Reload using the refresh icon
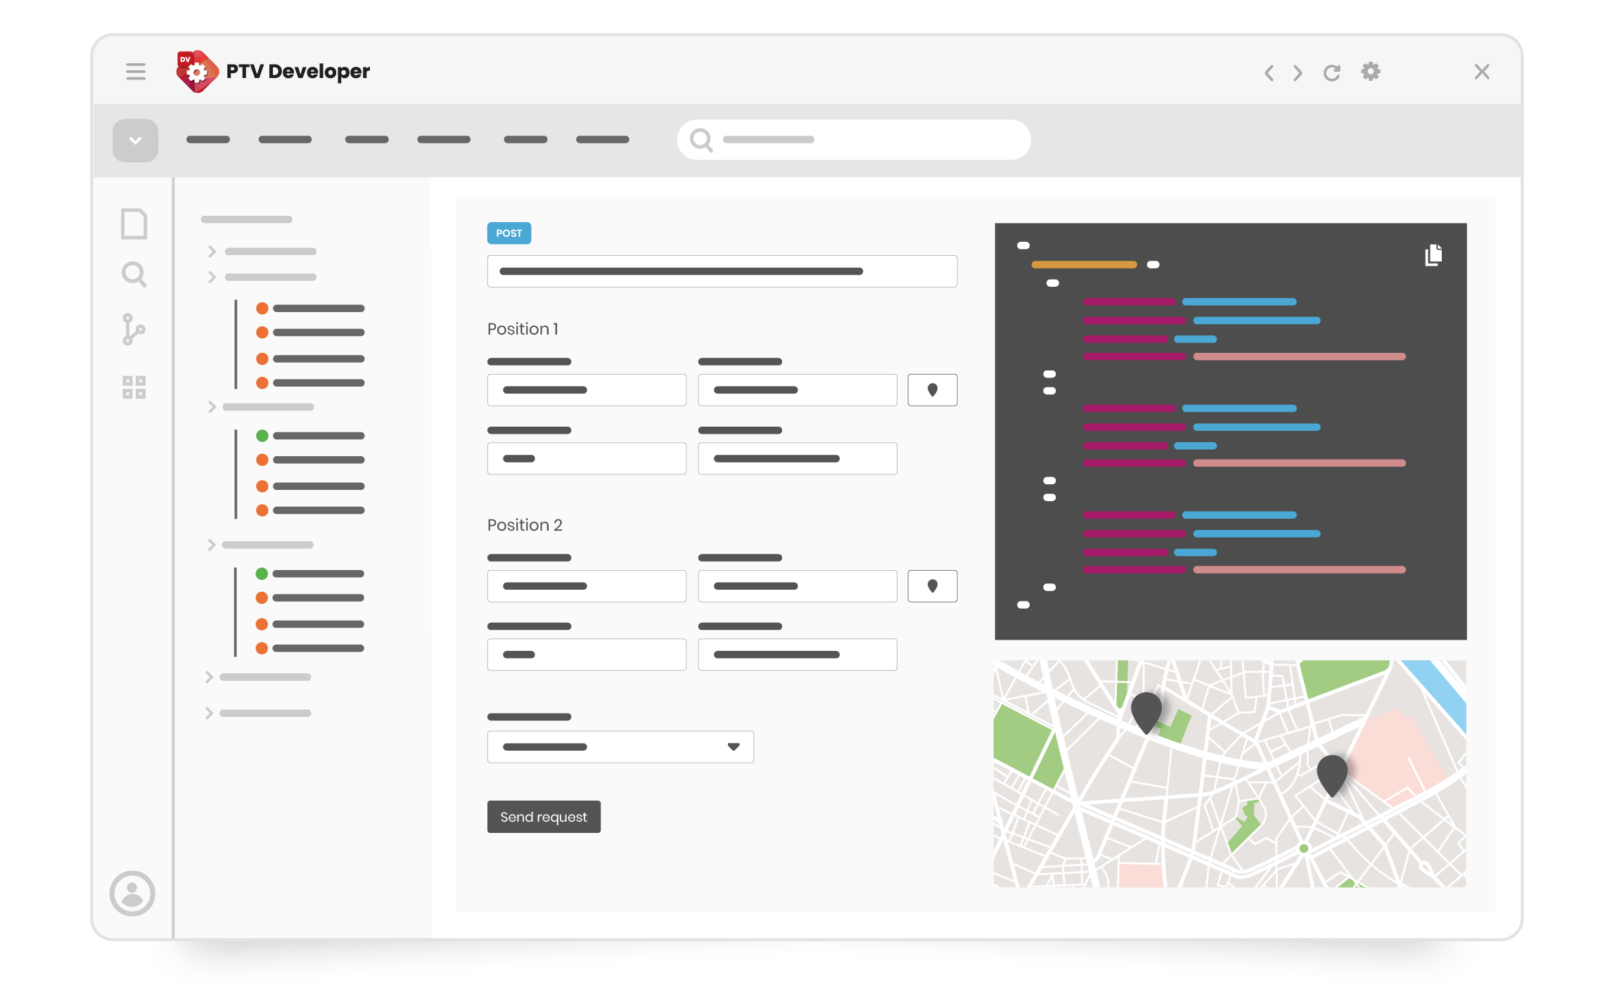1612x996 pixels. pyautogui.click(x=1331, y=72)
